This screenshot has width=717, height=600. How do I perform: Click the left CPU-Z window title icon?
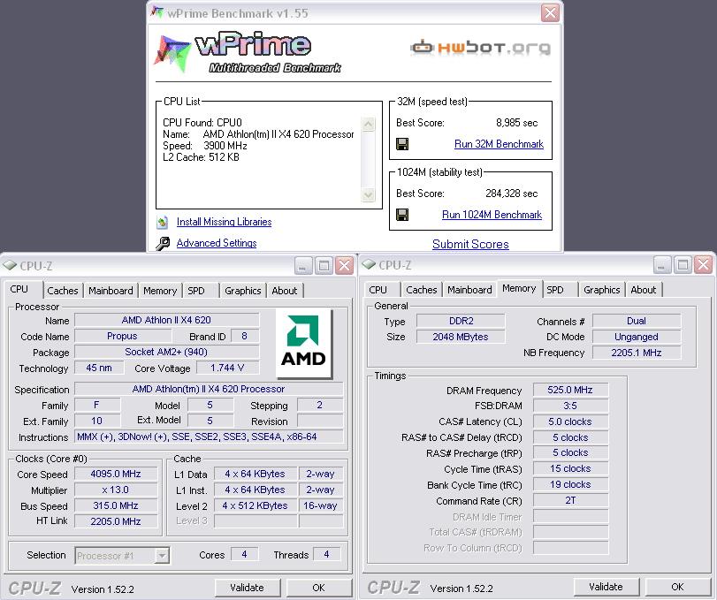coord(10,265)
